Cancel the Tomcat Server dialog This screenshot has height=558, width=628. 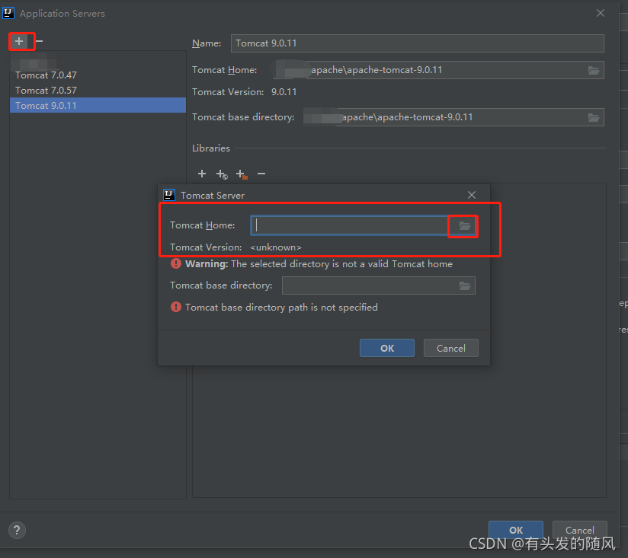click(451, 348)
